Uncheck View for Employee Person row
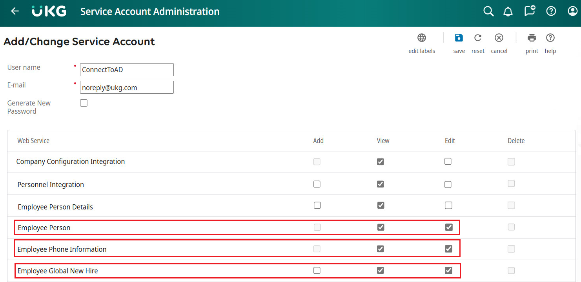The height and width of the screenshot is (282, 581). click(381, 227)
